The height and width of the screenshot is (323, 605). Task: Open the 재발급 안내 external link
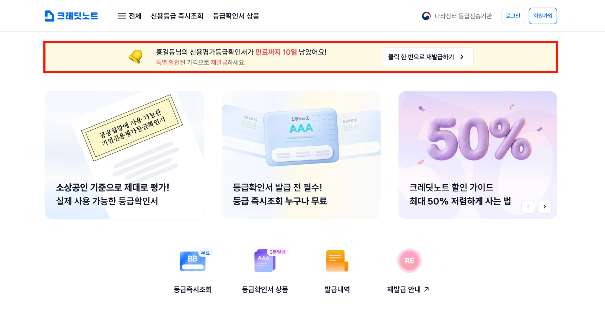coord(408,289)
